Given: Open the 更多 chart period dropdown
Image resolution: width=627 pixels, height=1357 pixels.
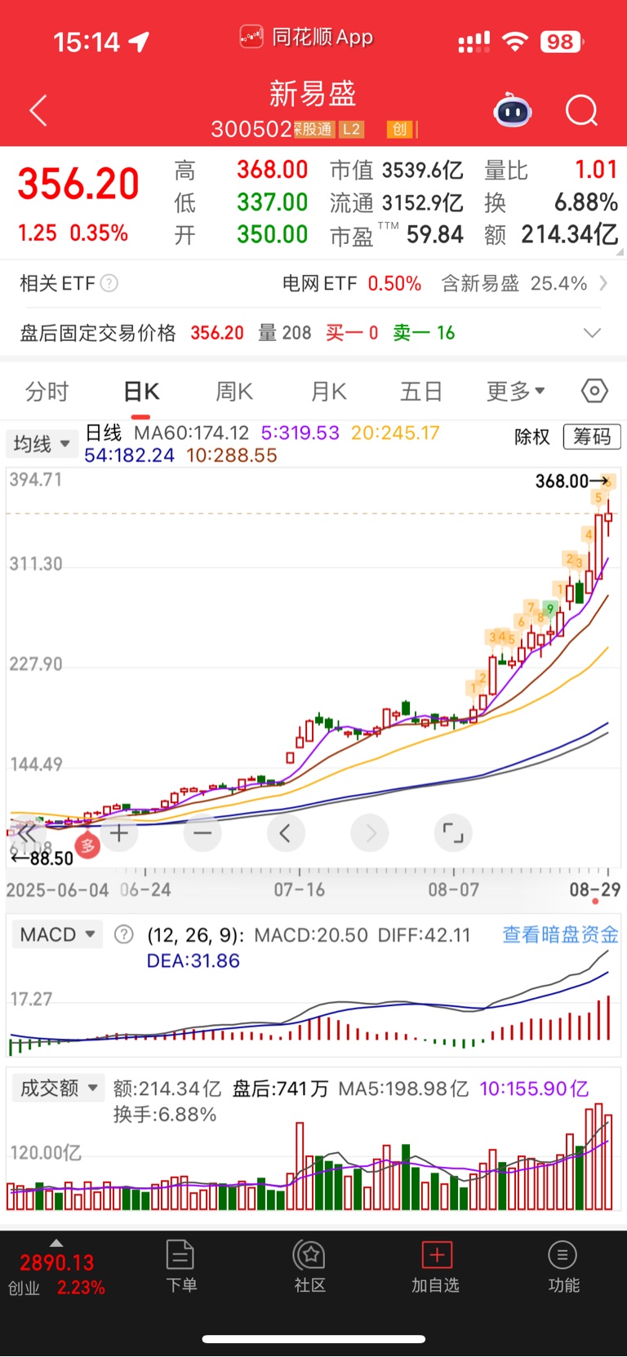Looking at the screenshot, I should 516,392.
